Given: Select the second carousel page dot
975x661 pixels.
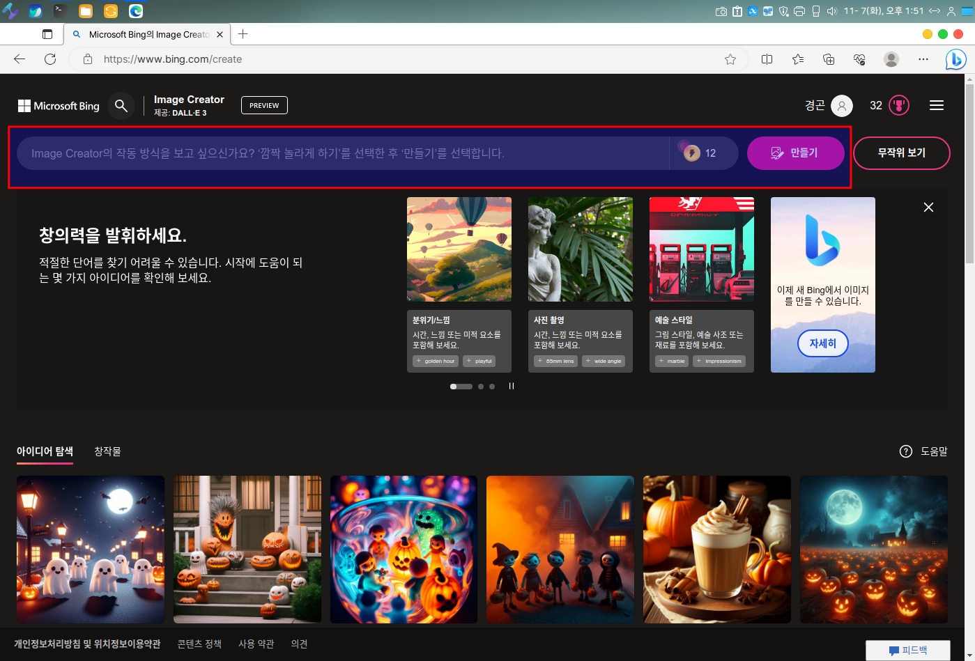Looking at the screenshot, I should [481, 386].
